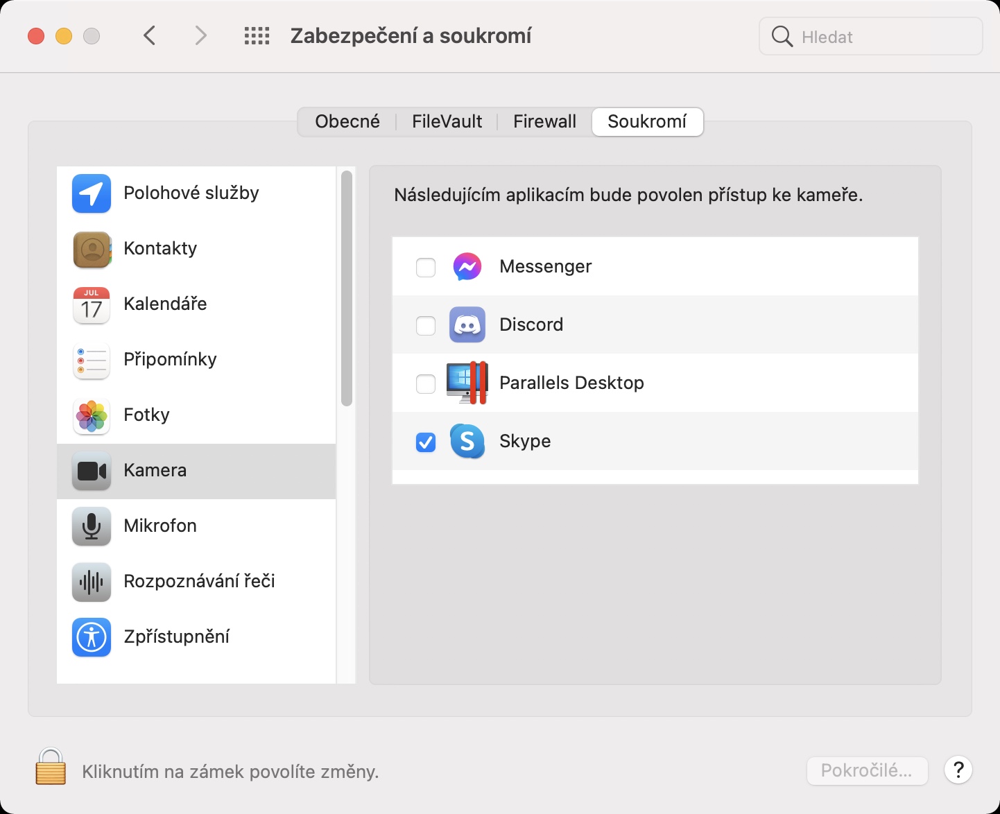Click the privacy category list scrollbar
Screen dimensions: 1000x814
pos(347,288)
